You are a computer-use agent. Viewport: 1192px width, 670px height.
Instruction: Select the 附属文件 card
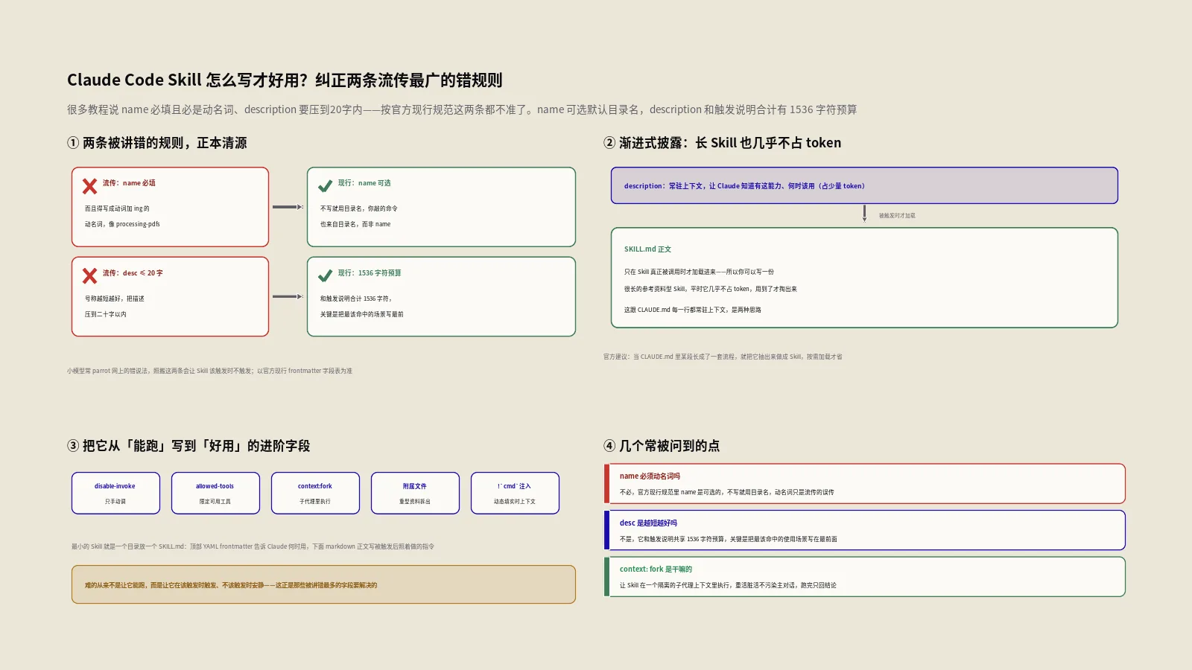pos(415,493)
